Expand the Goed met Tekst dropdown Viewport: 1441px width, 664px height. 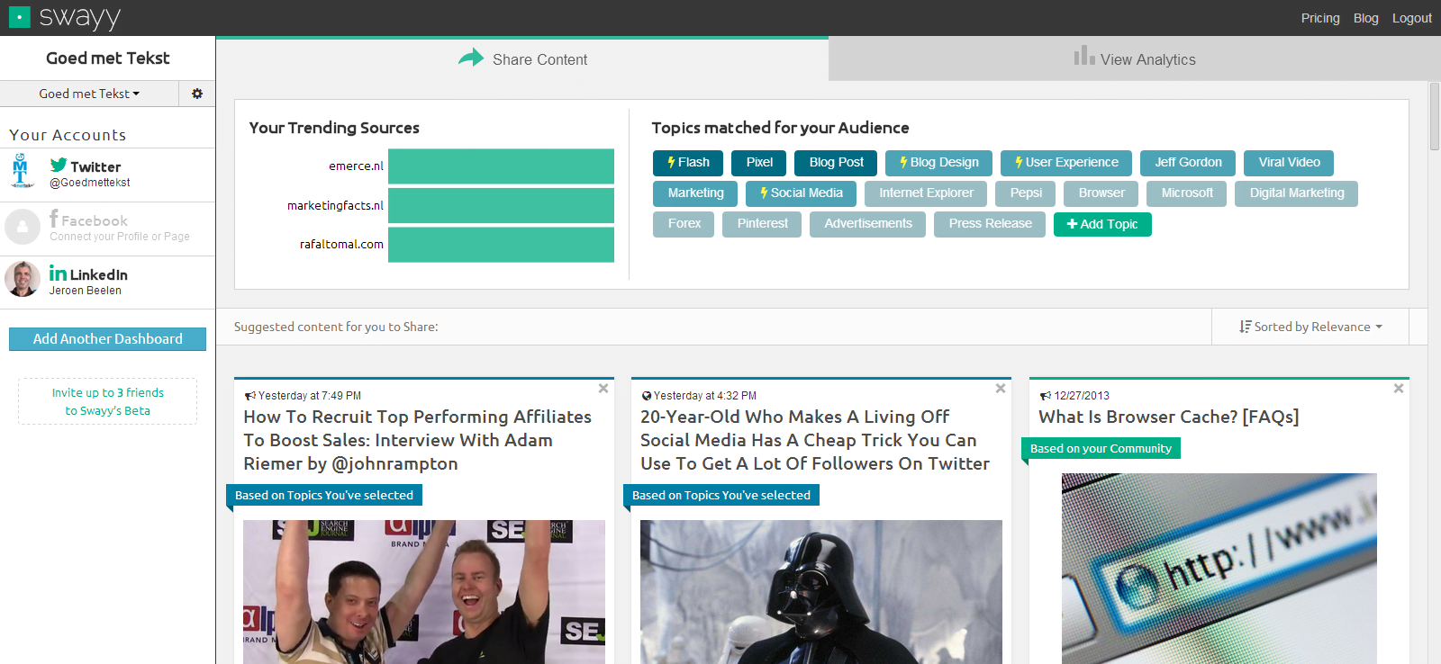[x=89, y=94]
